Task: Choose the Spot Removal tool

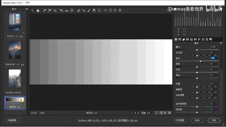Action: tap(79, 10)
